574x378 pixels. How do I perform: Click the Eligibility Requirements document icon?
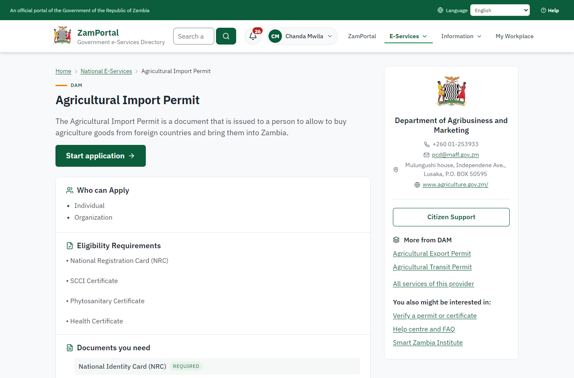[x=70, y=246]
